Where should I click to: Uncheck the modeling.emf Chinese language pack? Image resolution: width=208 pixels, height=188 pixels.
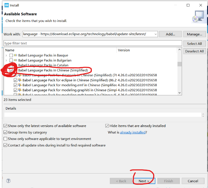pyautogui.click(x=16, y=85)
